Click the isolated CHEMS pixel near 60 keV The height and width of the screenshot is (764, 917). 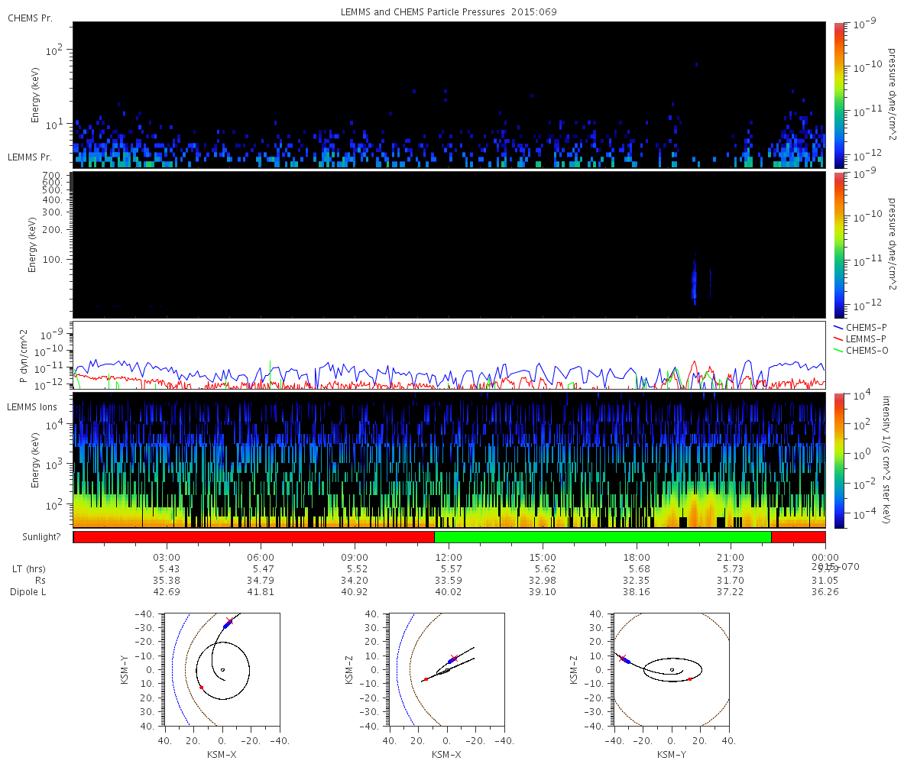coord(696,65)
